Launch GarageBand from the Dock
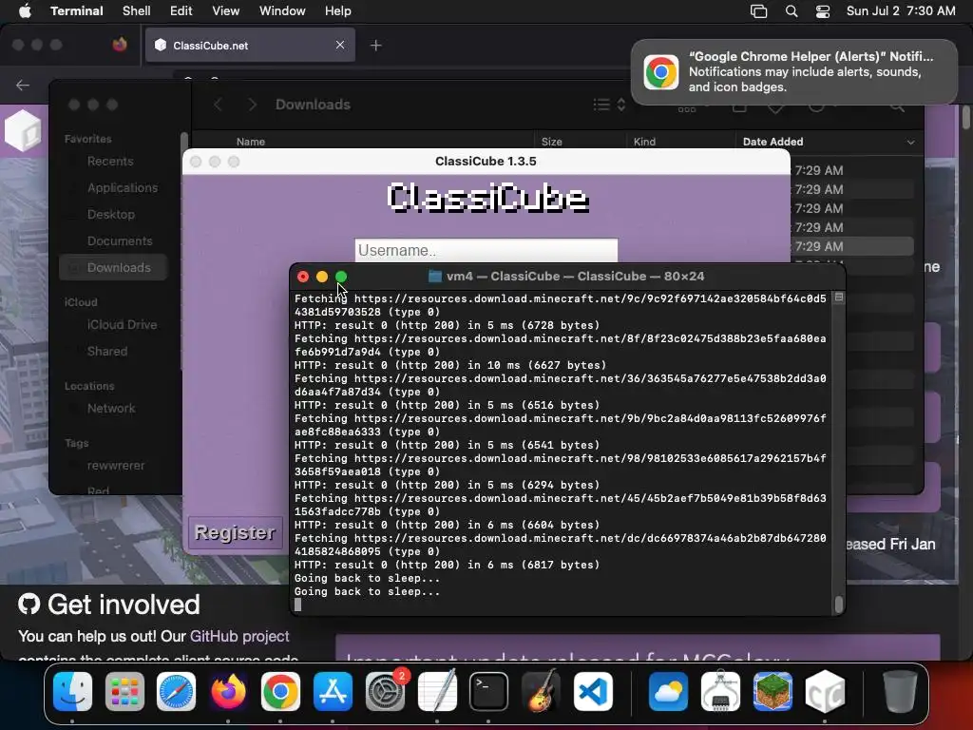Viewport: 973px width, 730px height. (x=541, y=692)
